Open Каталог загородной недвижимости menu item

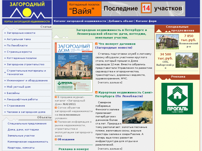point(80,21)
